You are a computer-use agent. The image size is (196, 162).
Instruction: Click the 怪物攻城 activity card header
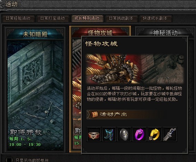click(100, 33)
